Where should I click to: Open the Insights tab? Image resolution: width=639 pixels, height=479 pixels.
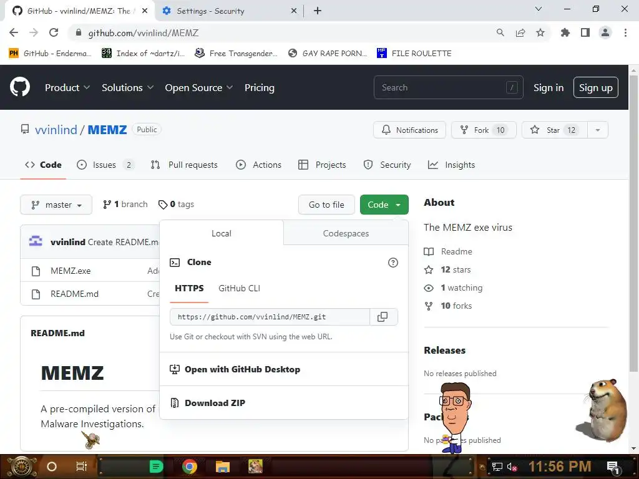451,165
